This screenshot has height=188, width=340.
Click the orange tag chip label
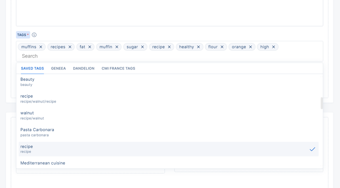coord(239,47)
